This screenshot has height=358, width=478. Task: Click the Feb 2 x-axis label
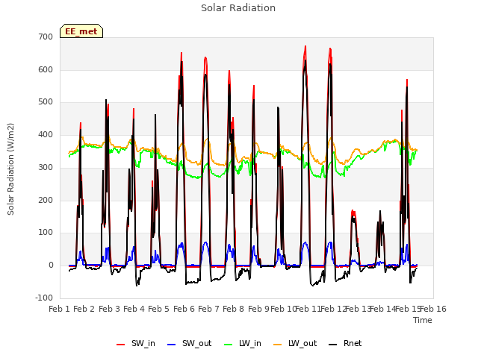(84, 309)
